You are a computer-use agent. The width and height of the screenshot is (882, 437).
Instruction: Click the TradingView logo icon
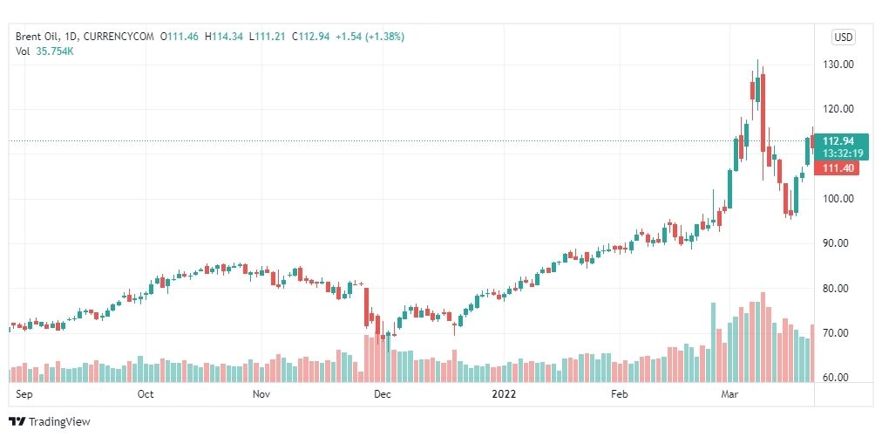tap(17, 421)
